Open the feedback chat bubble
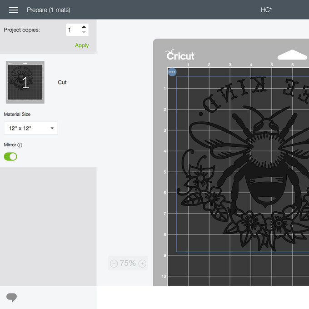This screenshot has width=309, height=309. click(11, 298)
